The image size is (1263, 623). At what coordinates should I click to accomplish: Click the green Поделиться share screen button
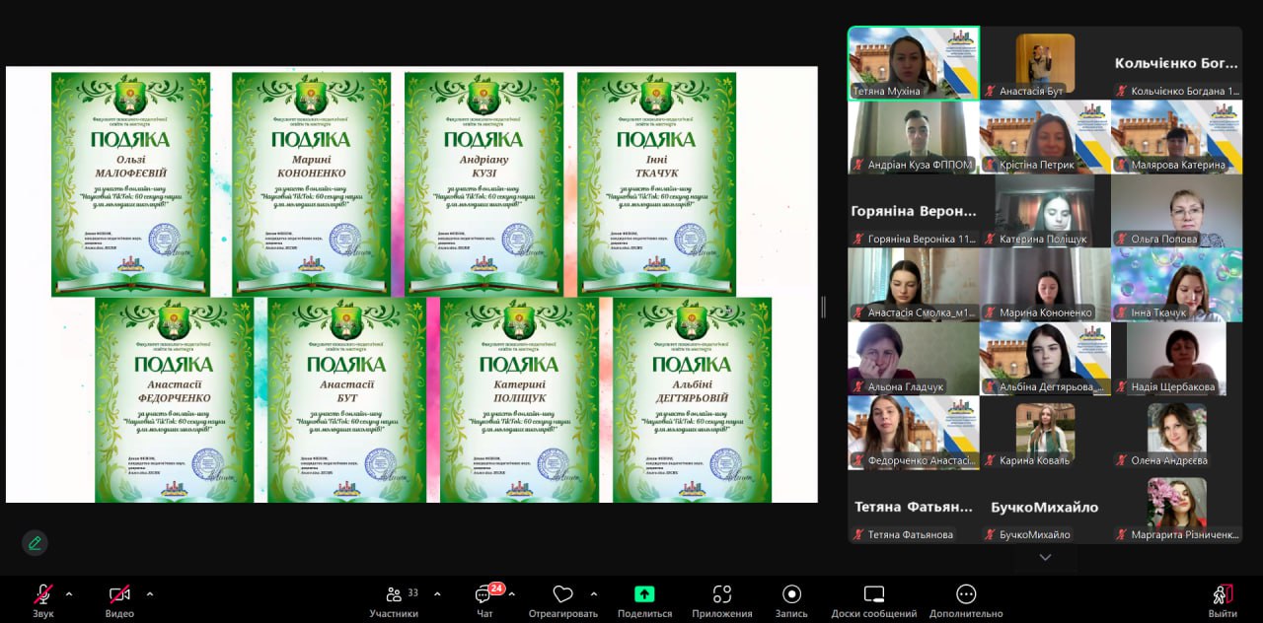pos(644,599)
